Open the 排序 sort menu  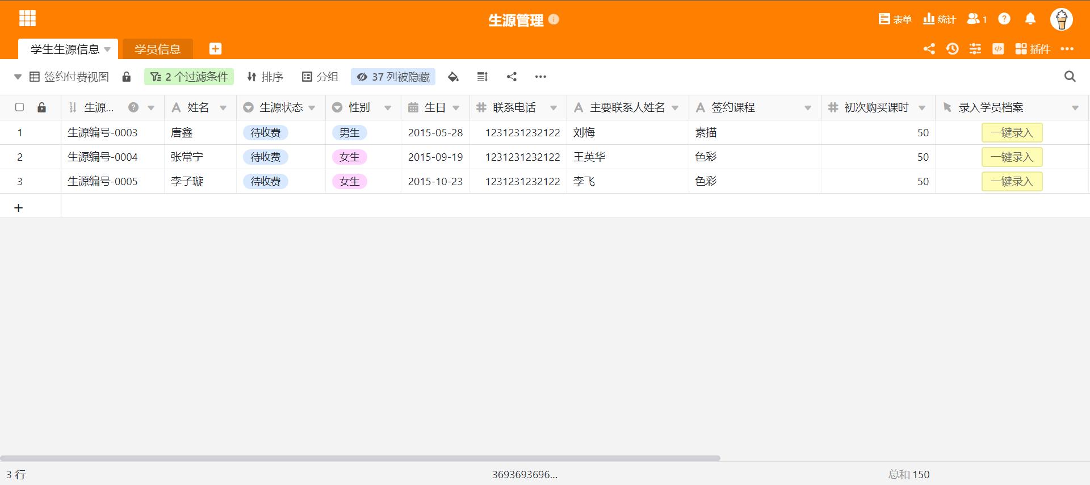(x=265, y=77)
